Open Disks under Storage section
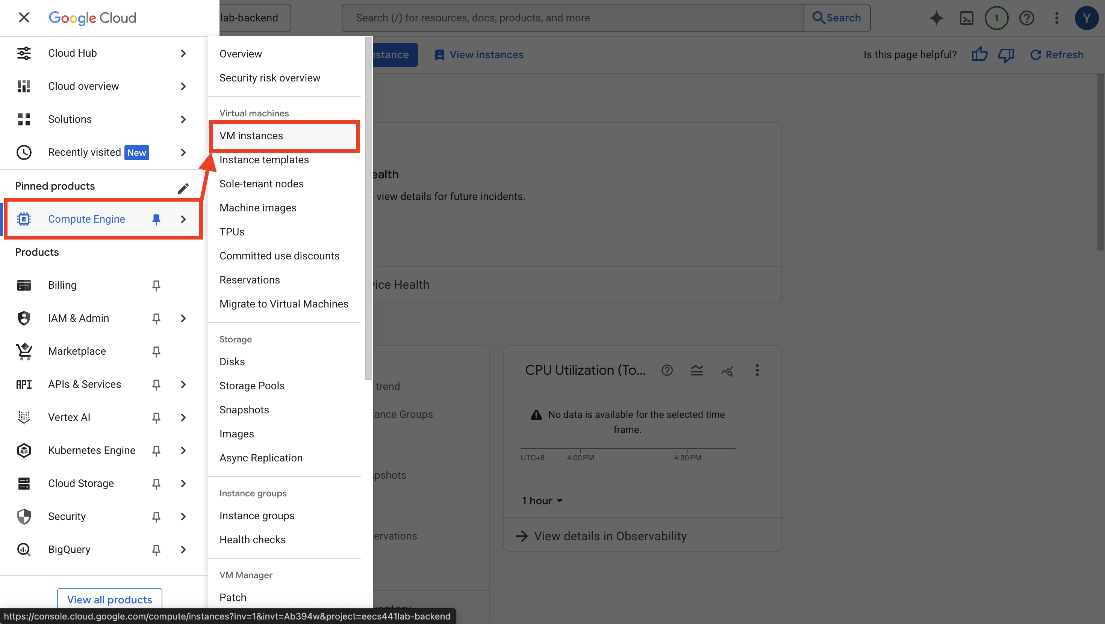 [x=232, y=362]
